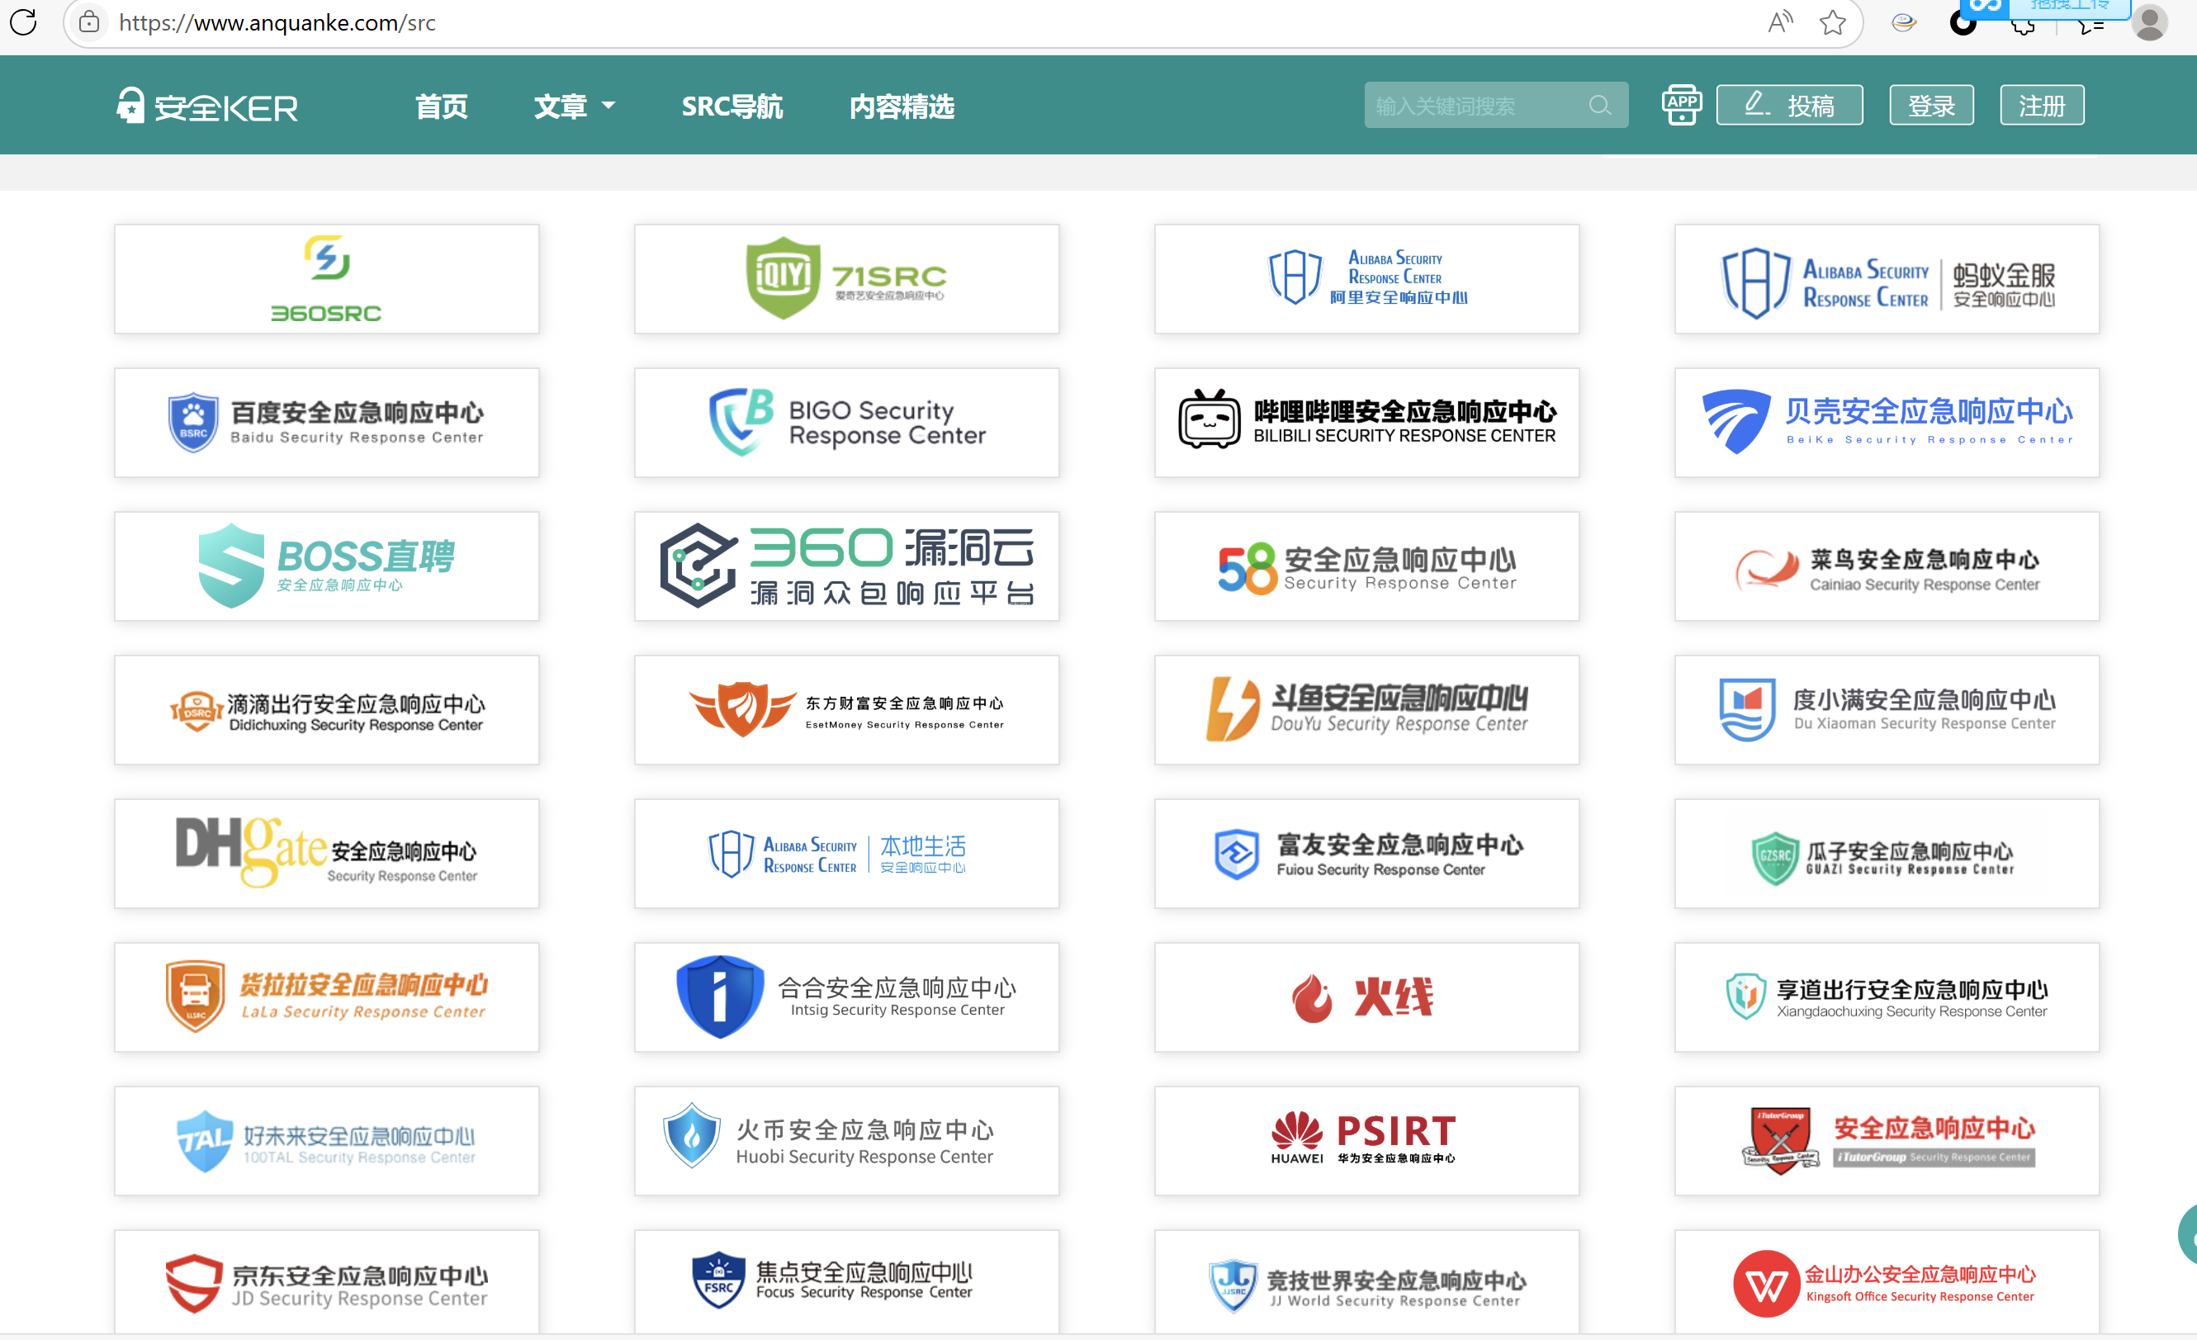Viewport: 2197px width, 1340px height.
Task: Select the SRC导航 nav item
Action: click(x=732, y=107)
